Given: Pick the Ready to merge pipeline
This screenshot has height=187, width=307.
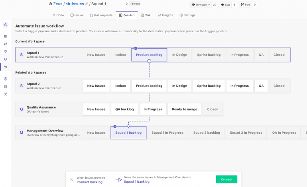Looking at the screenshot, I should tap(185, 109).
